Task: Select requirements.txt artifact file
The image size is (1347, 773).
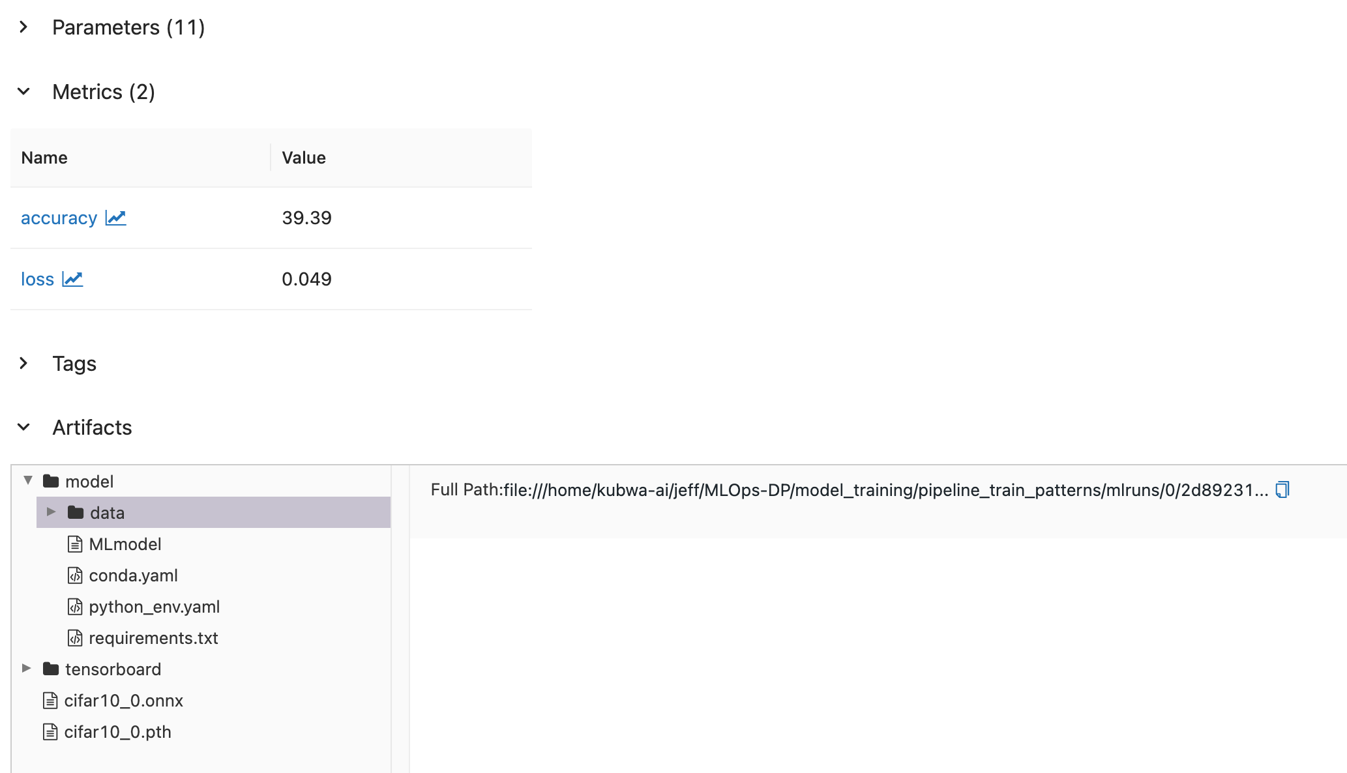Action: tap(153, 638)
